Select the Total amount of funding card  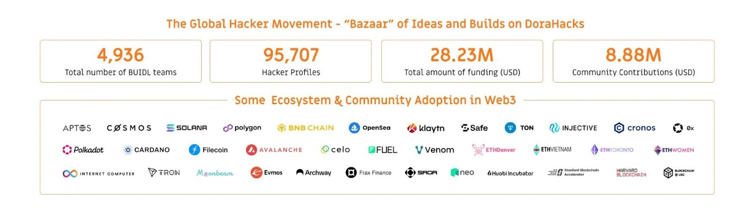pyautogui.click(x=462, y=61)
